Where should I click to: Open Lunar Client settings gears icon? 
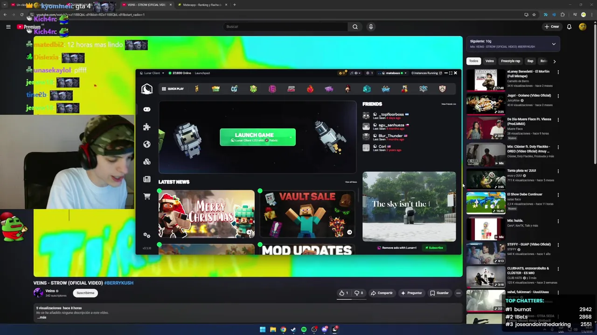point(147,235)
